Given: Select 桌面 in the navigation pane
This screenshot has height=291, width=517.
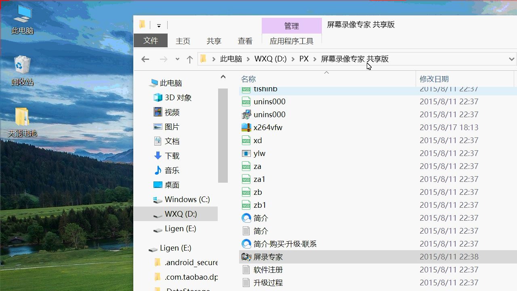Looking at the screenshot, I should pos(167,185).
